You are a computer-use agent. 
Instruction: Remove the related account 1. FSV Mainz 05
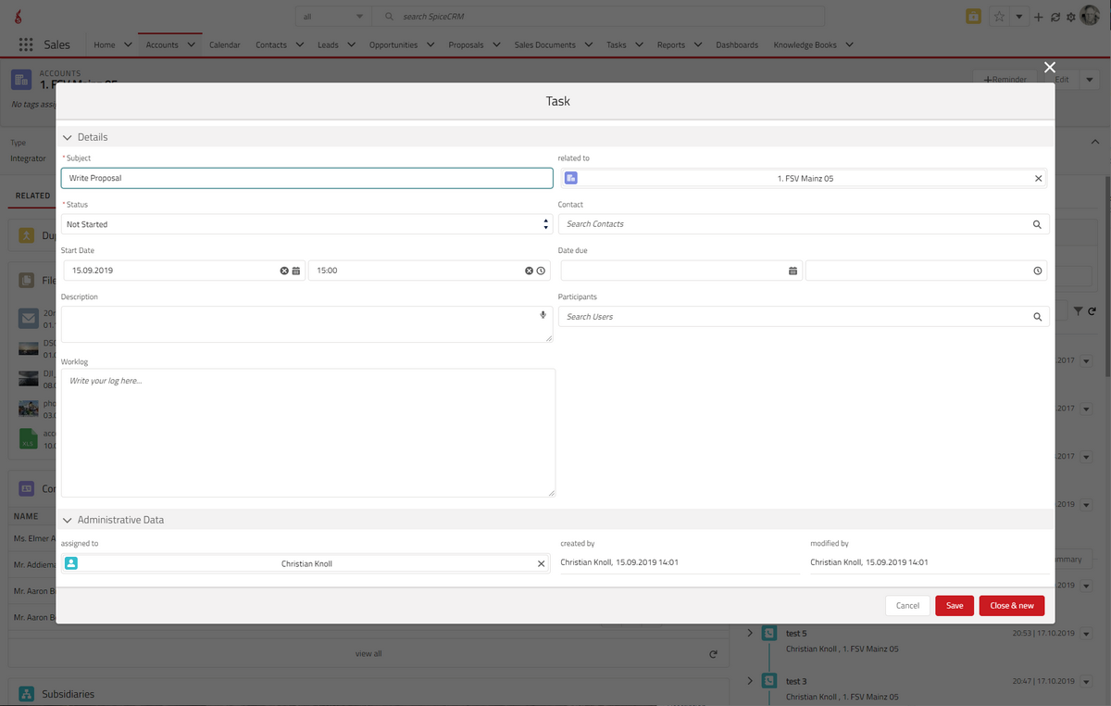tap(1038, 178)
